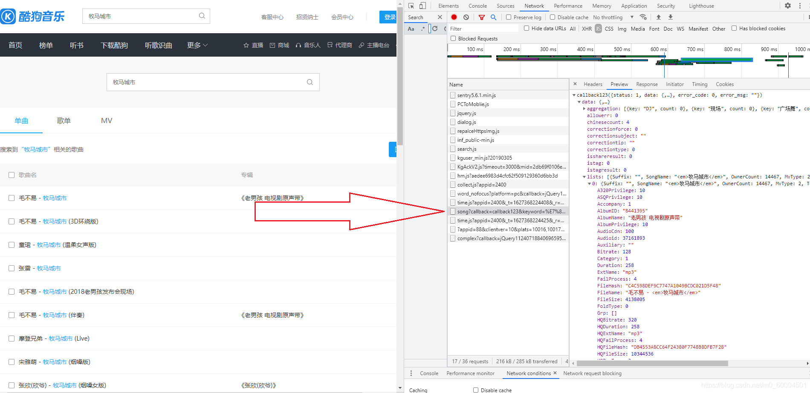Switch to the Sources tab
This screenshot has width=810, height=393.
[x=506, y=6]
